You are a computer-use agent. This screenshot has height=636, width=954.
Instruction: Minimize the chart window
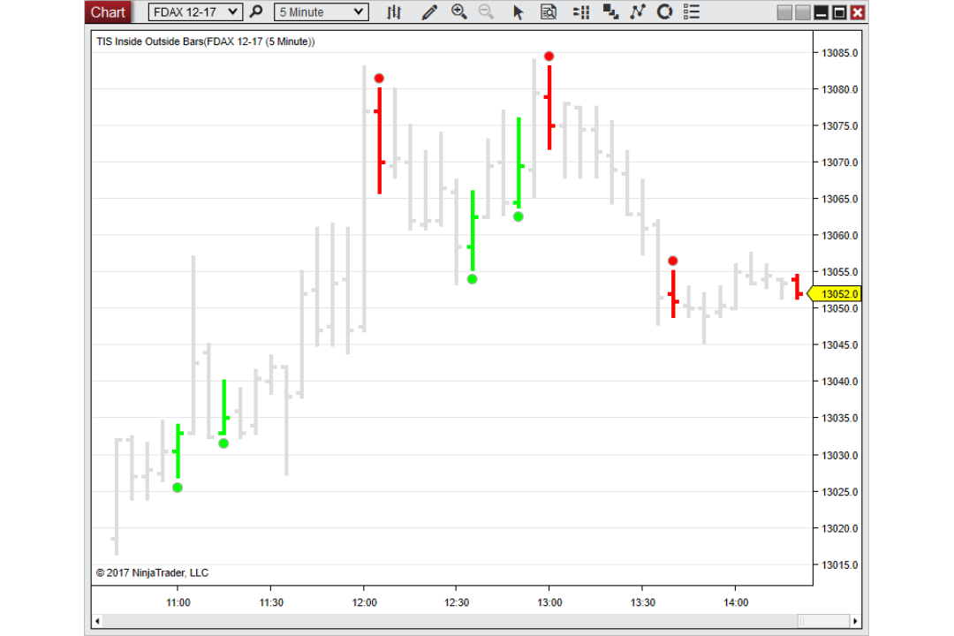821,12
